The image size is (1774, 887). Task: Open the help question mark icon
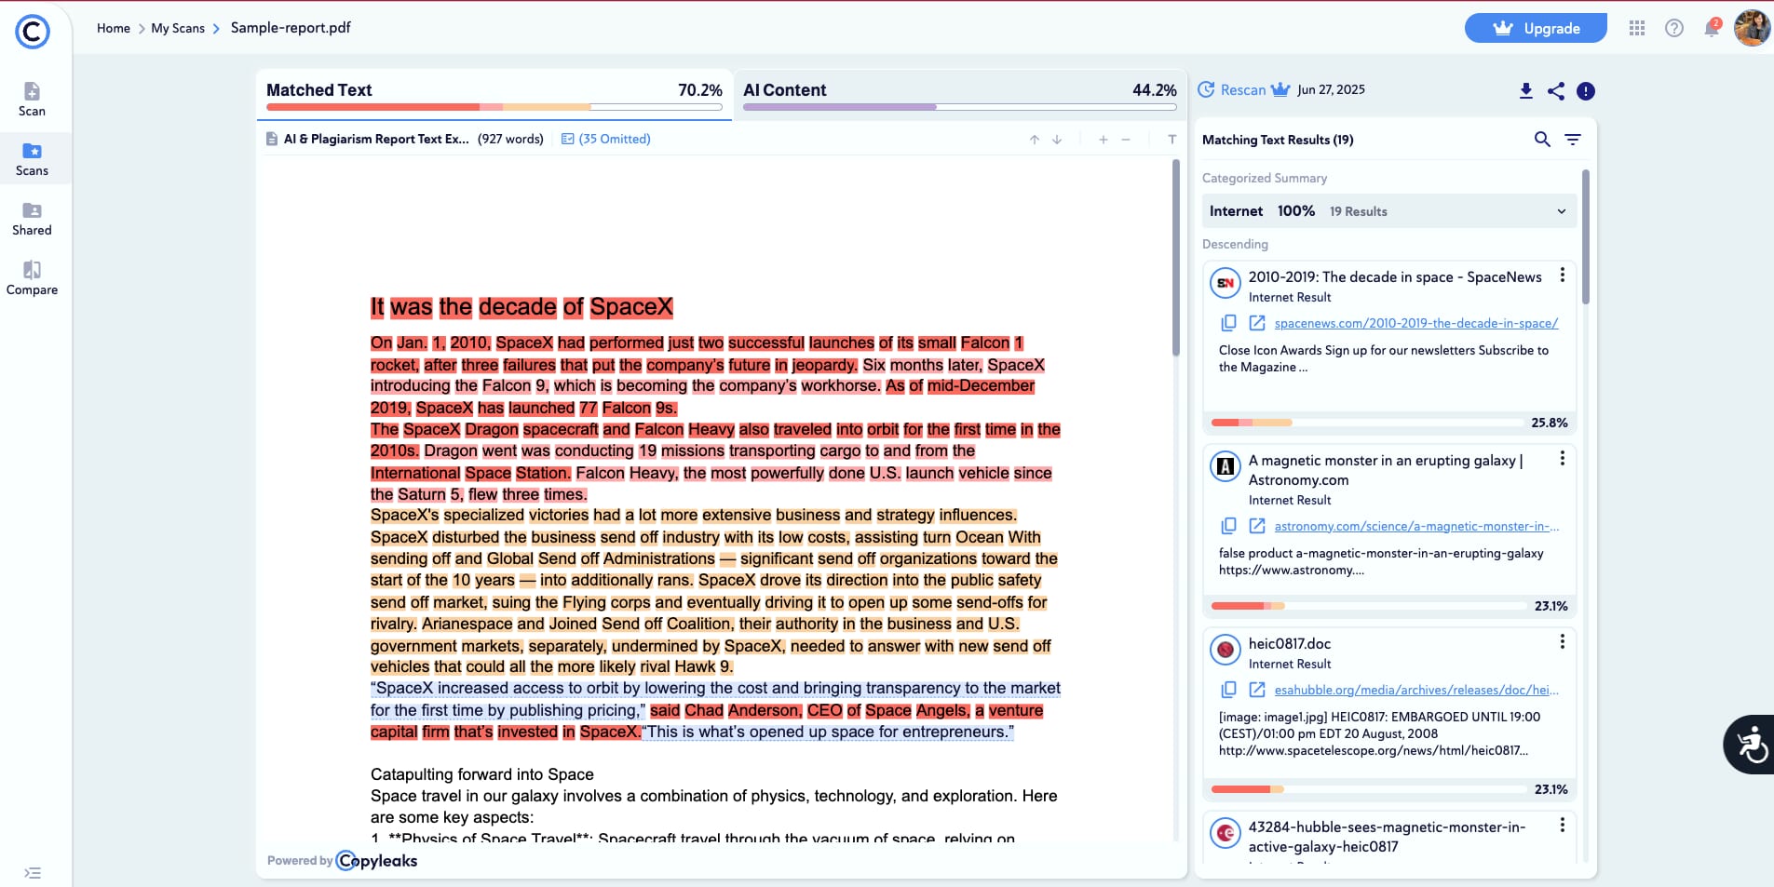1674,28
